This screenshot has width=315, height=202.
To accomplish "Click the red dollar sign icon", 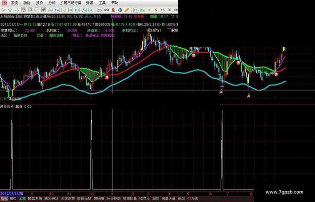I will pos(113,10).
